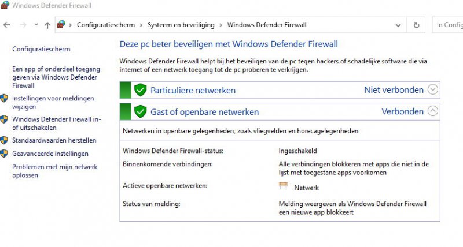Click shield icon beside Standaardwaarden herstellen

[5, 140]
